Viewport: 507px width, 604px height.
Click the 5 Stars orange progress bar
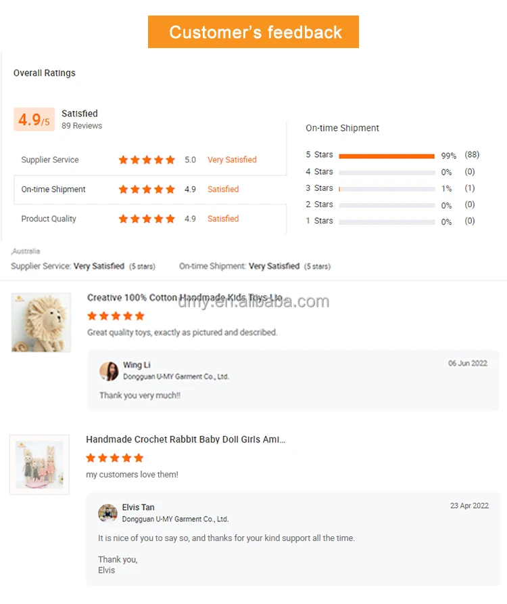pyautogui.click(x=387, y=156)
